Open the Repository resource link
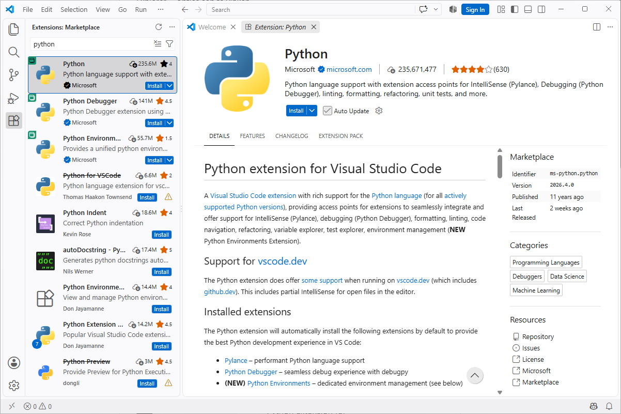Viewport: 621px width, 414px height. [538, 336]
